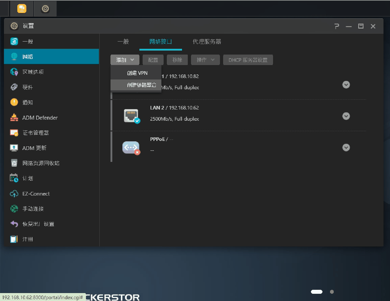390x301 pixels.
Task: Click the LAN 2 ethernet port icon
Action: point(131,116)
